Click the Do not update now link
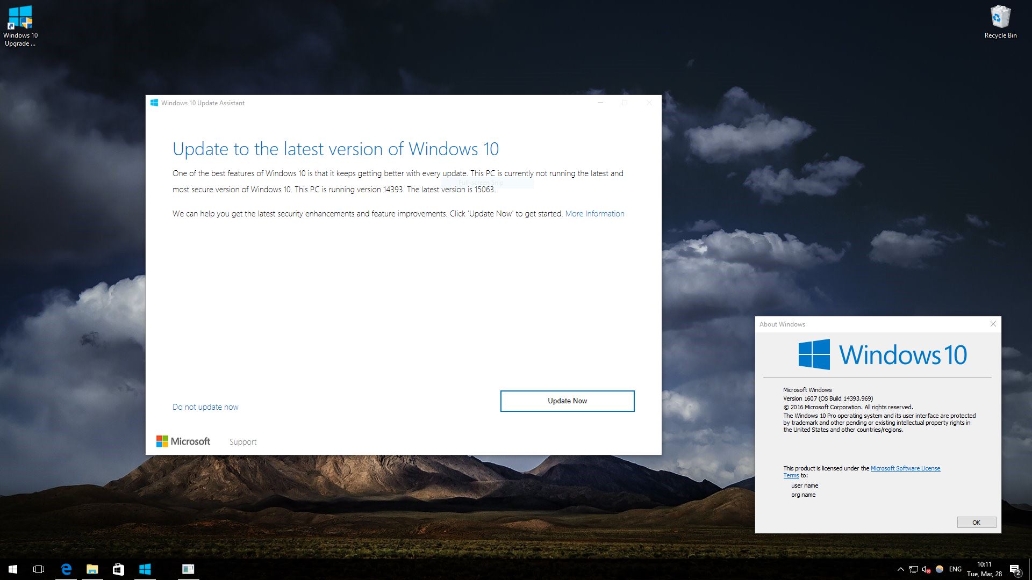Image resolution: width=1032 pixels, height=580 pixels. 205,407
